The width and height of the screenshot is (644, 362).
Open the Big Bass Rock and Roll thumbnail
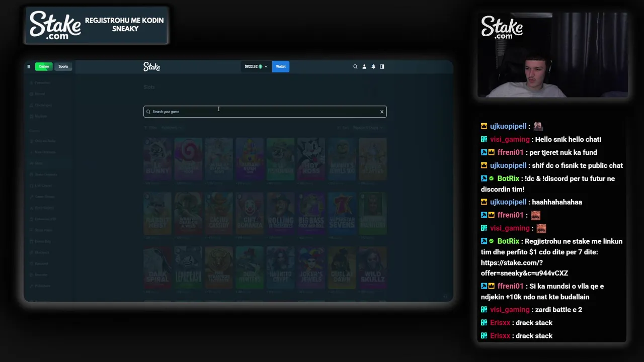pyautogui.click(x=311, y=213)
